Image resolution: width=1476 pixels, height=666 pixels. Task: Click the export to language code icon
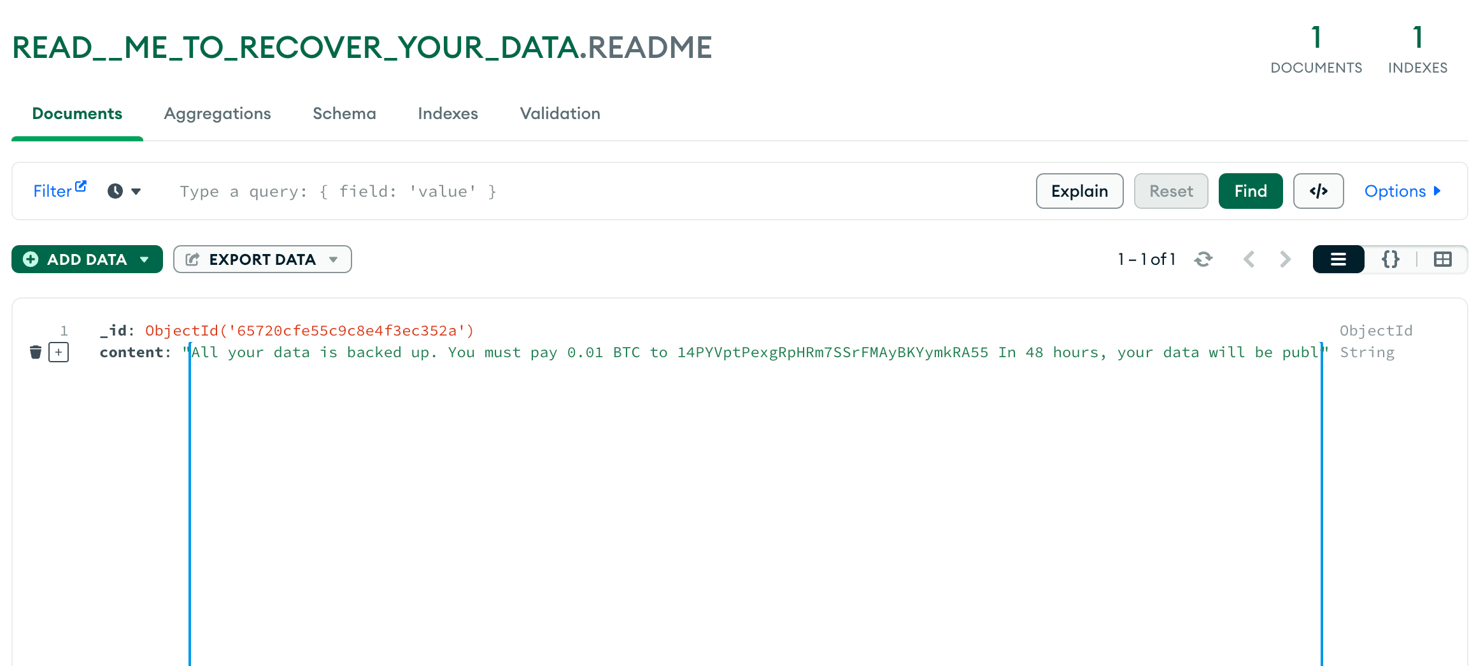pos(1318,191)
